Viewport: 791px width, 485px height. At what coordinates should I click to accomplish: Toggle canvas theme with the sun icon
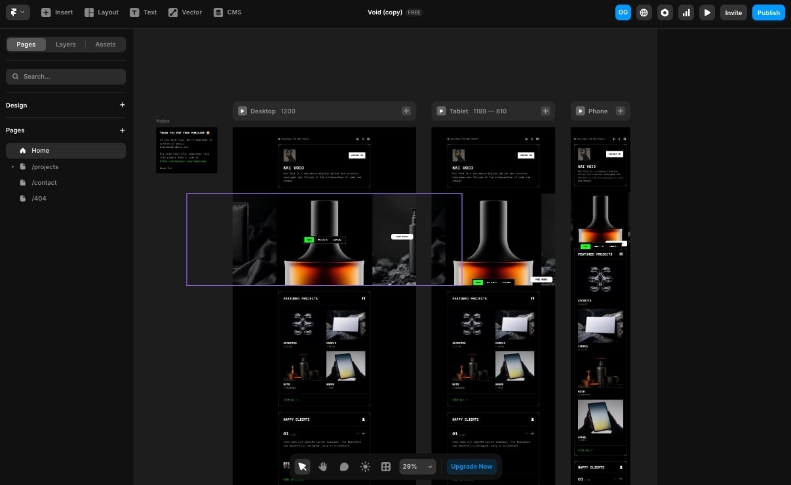[x=365, y=466]
